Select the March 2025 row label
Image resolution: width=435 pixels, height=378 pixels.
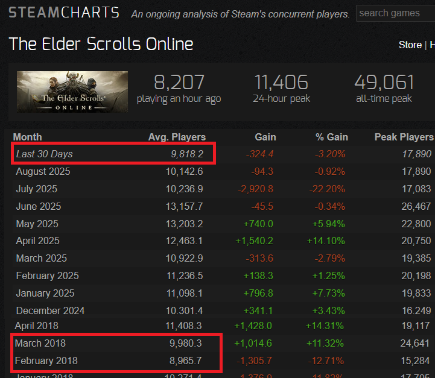click(42, 258)
